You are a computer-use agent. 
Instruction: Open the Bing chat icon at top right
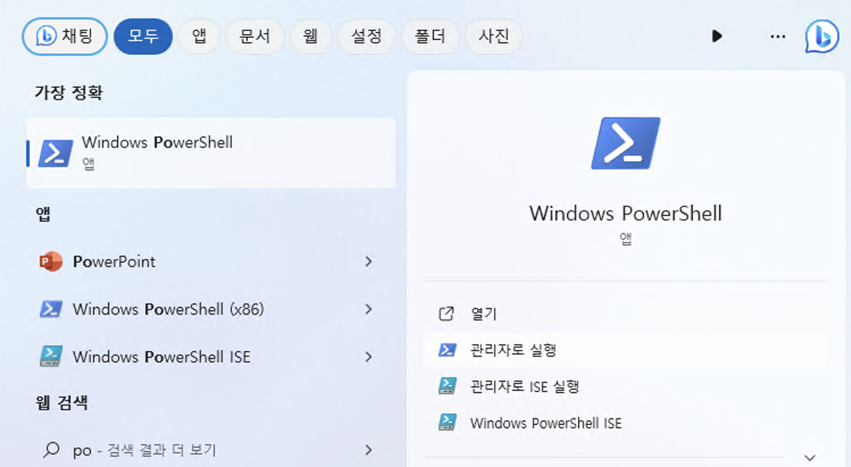821,36
